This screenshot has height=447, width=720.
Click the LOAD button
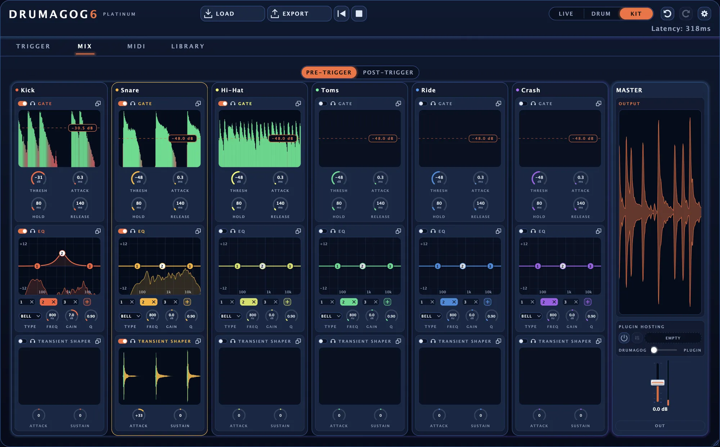(233, 14)
